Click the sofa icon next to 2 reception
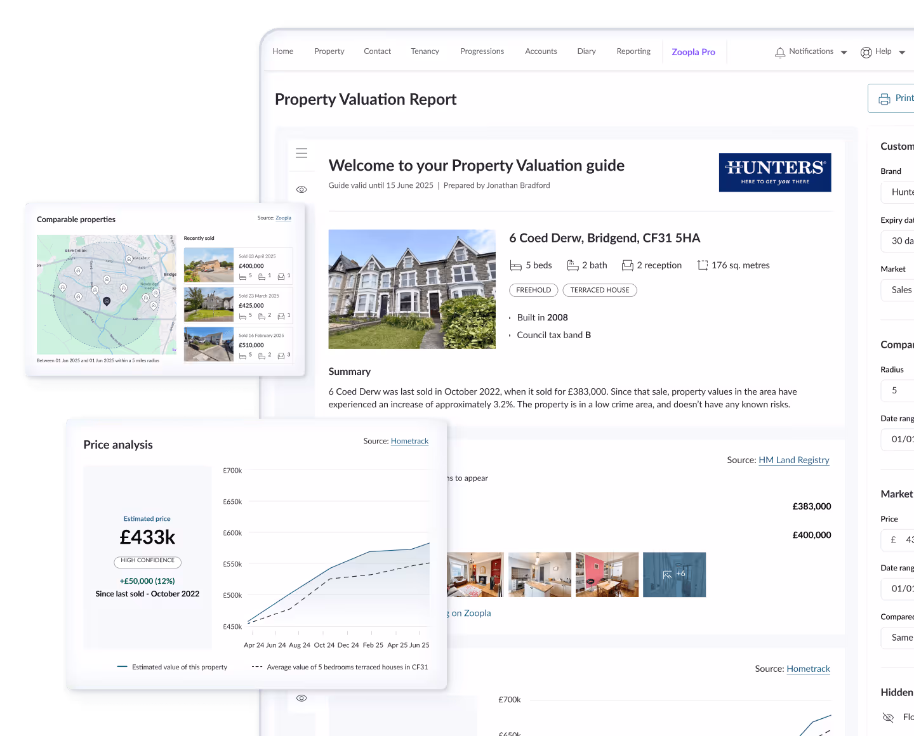Screen dimensions: 914x736 click(x=628, y=265)
